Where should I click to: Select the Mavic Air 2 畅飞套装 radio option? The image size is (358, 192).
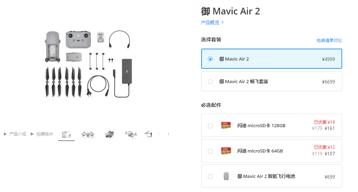pos(271,81)
